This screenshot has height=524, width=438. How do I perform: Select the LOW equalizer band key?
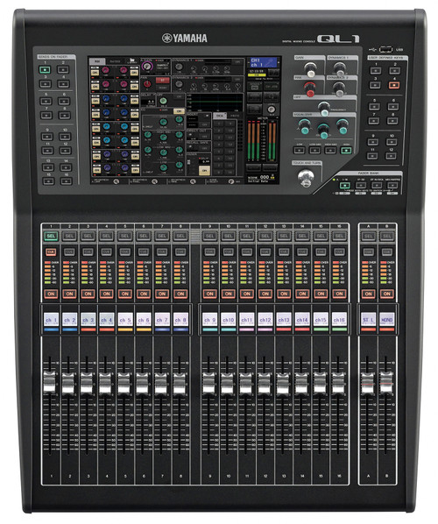[299, 151]
